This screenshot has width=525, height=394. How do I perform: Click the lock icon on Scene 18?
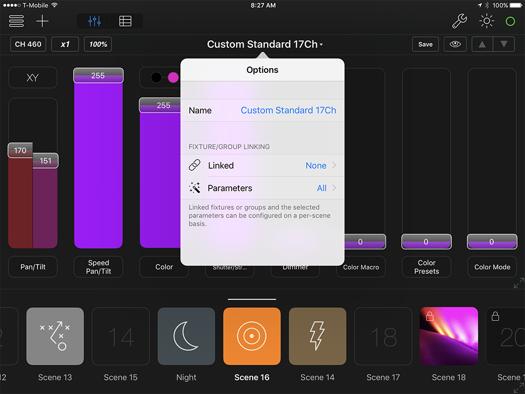(x=430, y=316)
